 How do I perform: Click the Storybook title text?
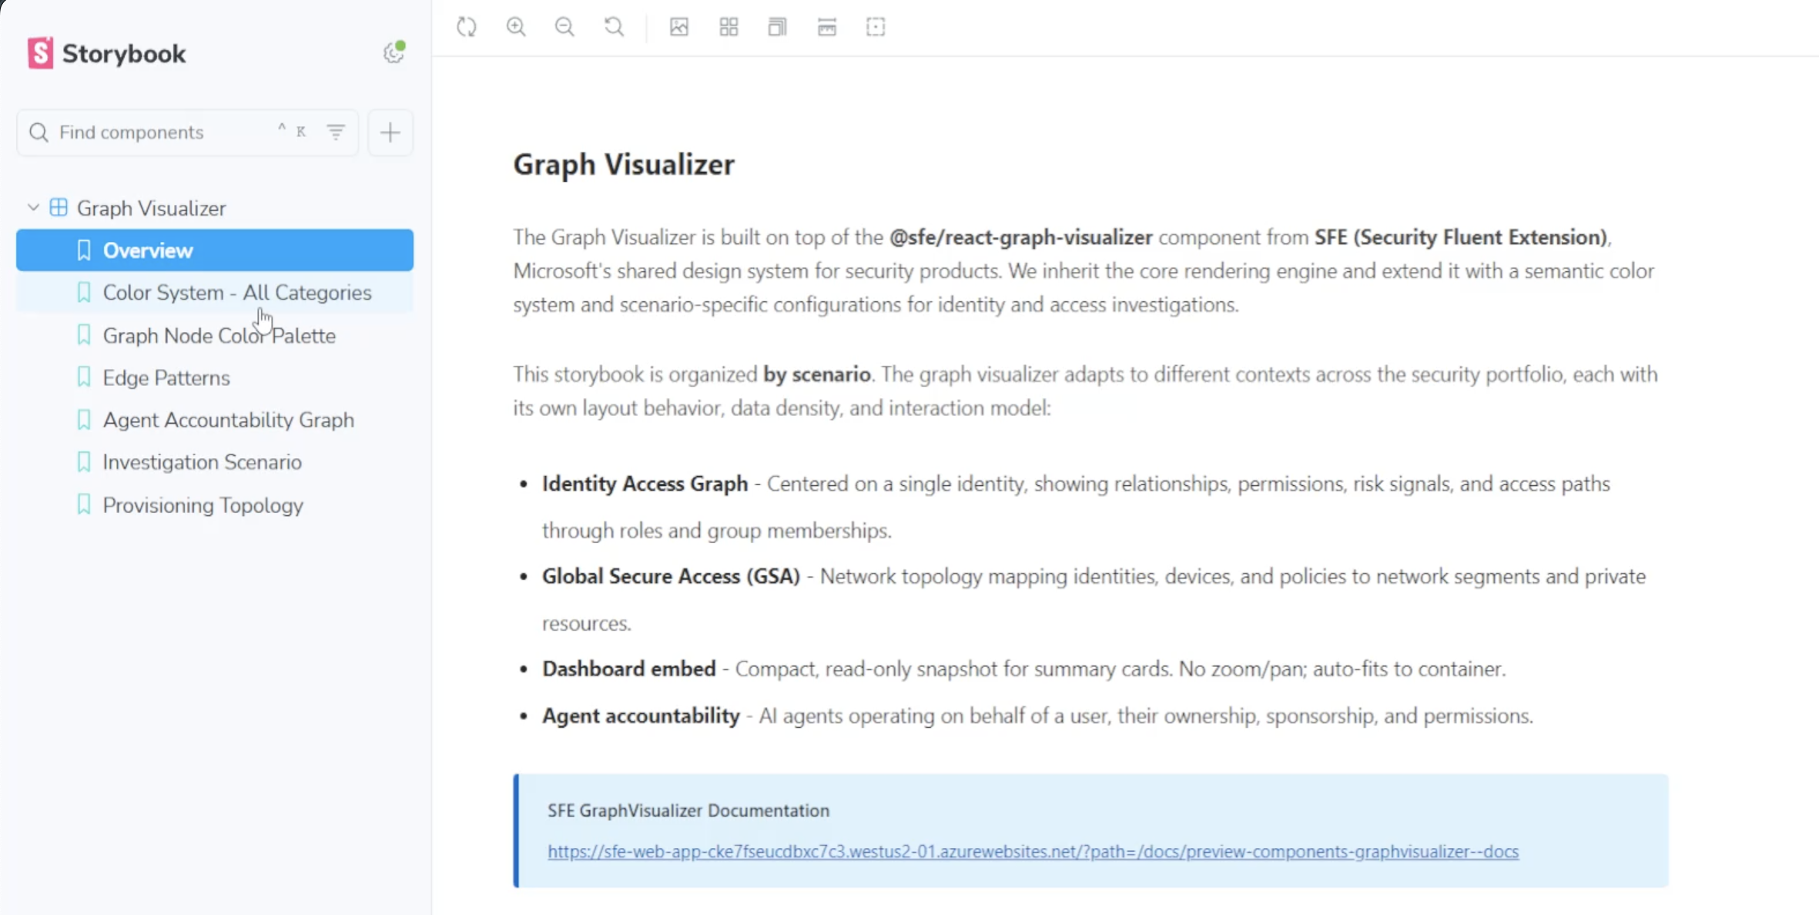pos(124,54)
